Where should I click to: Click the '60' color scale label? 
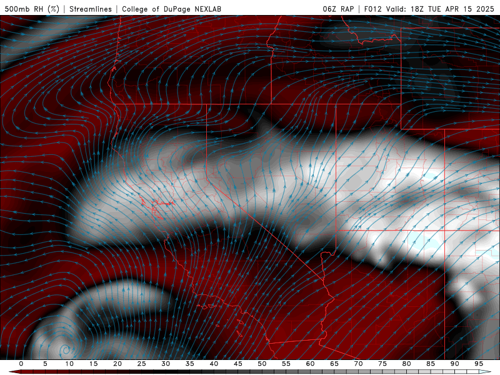[310, 364]
